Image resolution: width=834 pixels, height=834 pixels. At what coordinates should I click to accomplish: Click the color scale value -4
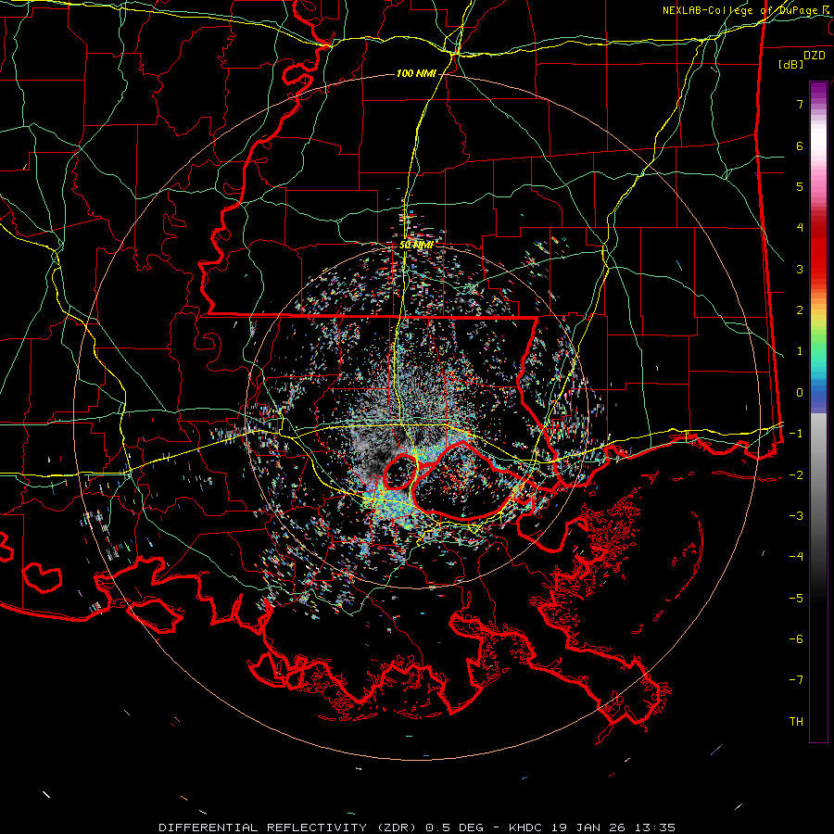click(x=796, y=557)
